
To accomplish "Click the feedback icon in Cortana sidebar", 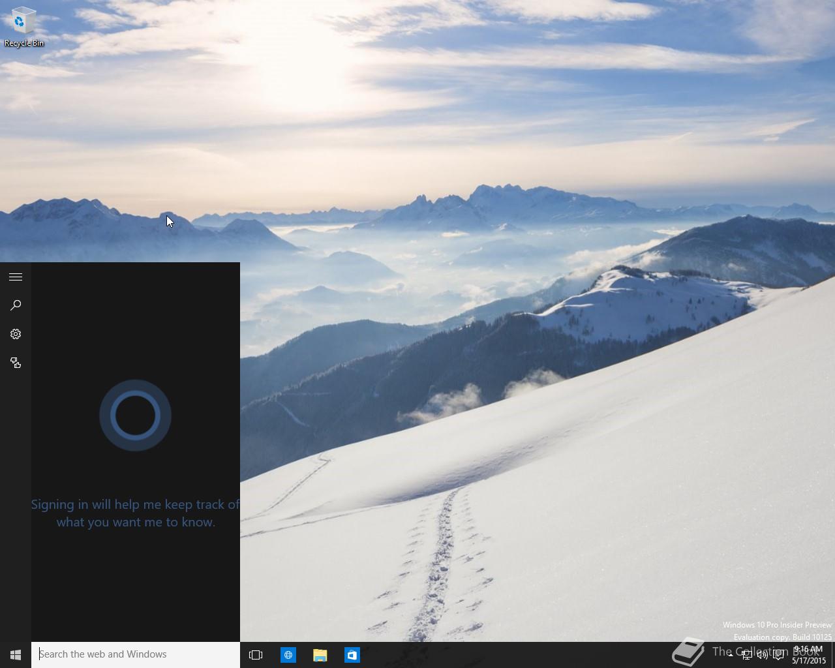I will 16,363.
